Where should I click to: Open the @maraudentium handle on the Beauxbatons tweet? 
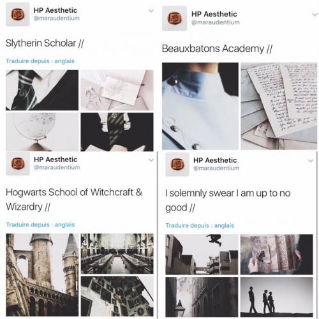click(216, 22)
